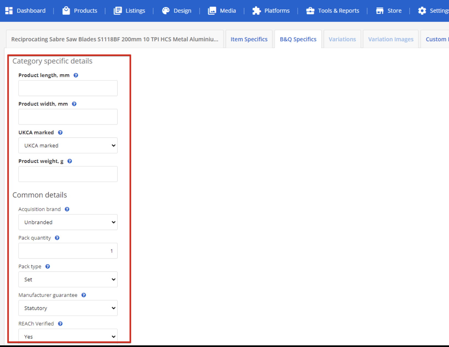This screenshot has width=449, height=347.
Task: Open REACh Verified dropdown showing Yes
Action: tap(68, 336)
